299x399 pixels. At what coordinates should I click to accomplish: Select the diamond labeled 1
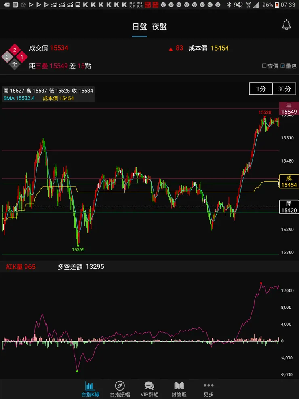coord(22,57)
